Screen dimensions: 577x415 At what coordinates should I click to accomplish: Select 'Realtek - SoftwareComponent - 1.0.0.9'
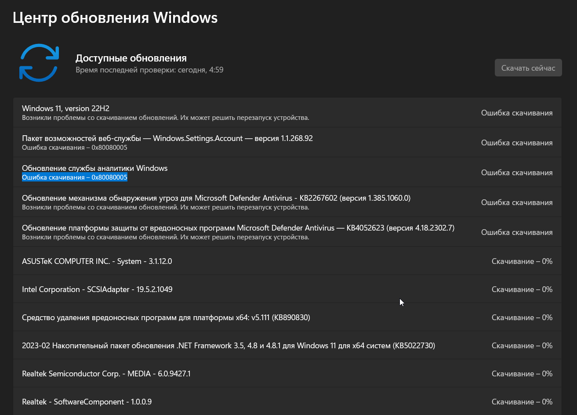point(87,402)
